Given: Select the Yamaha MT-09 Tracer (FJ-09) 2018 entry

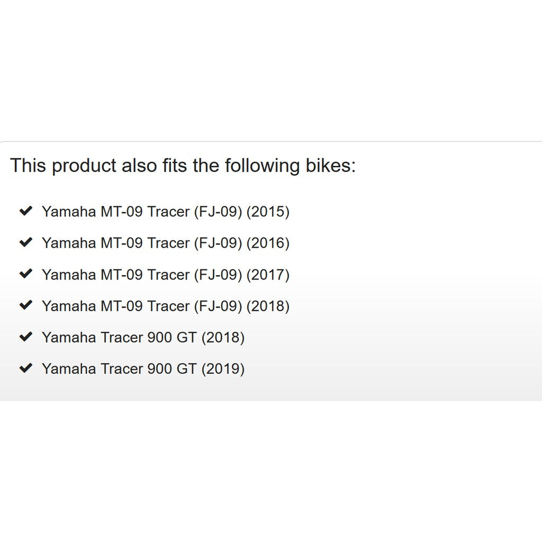Looking at the screenshot, I should [165, 306].
